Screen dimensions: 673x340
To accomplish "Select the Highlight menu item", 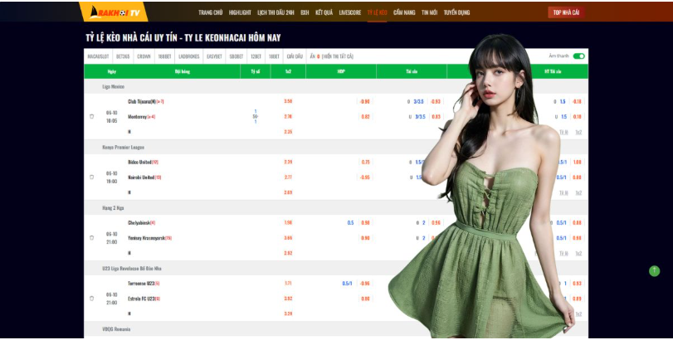I will point(240,12).
